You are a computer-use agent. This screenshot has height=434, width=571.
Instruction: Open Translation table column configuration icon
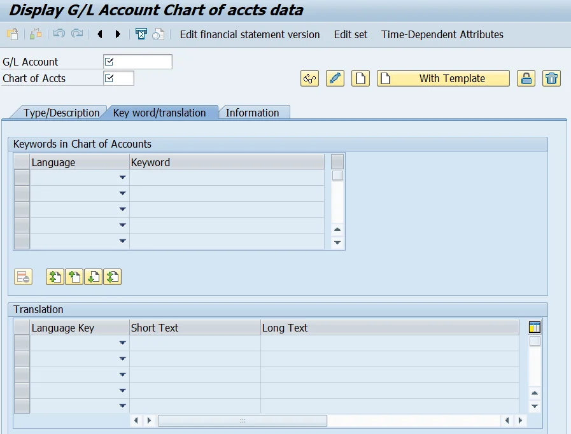[535, 327]
